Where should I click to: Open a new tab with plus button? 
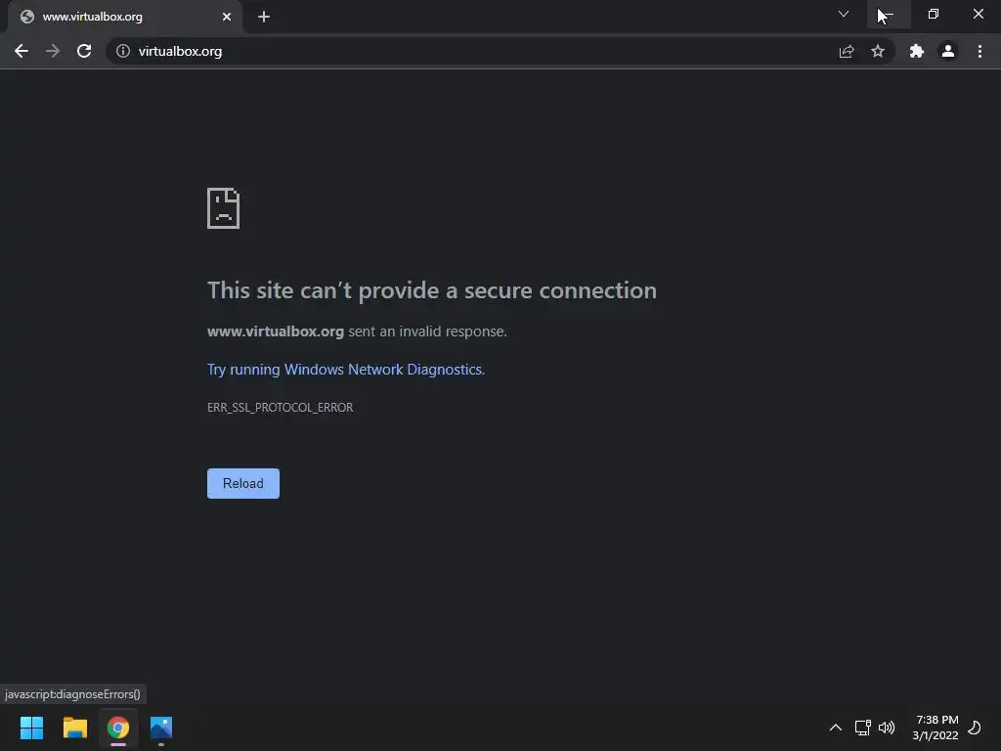264,17
